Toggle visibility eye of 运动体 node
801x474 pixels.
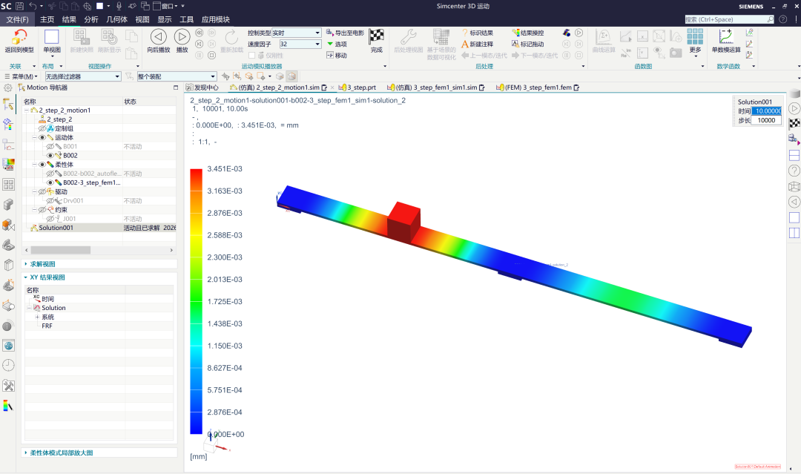click(x=42, y=137)
